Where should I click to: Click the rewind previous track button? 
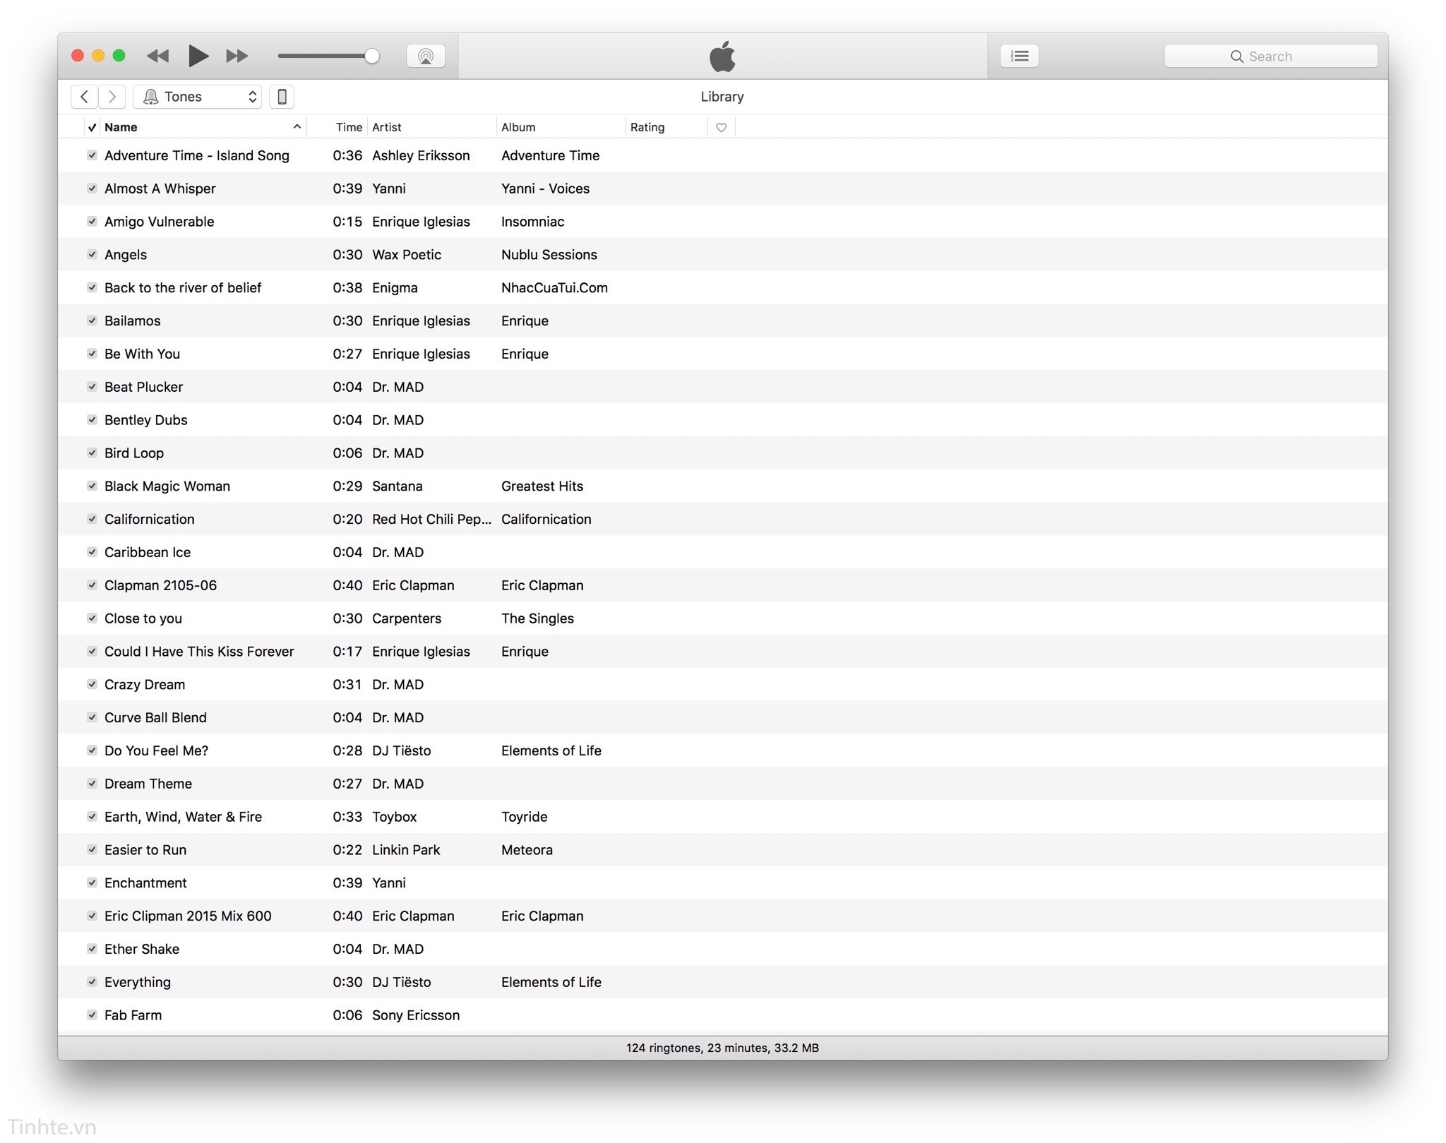(157, 56)
